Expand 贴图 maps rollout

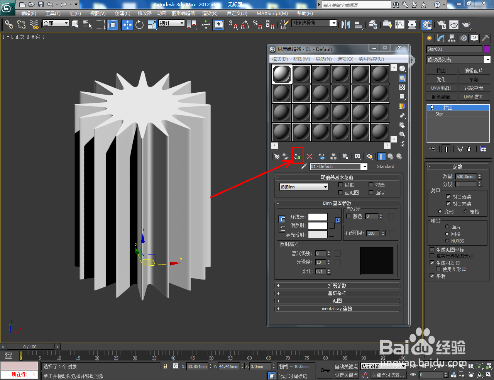337,301
